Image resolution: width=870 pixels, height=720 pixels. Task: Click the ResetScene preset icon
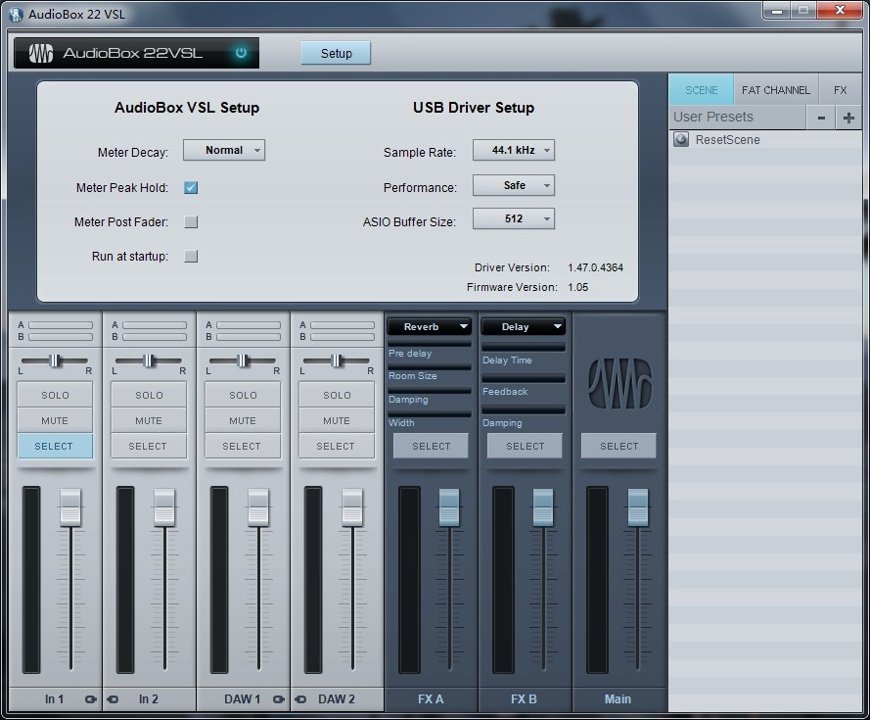click(681, 139)
